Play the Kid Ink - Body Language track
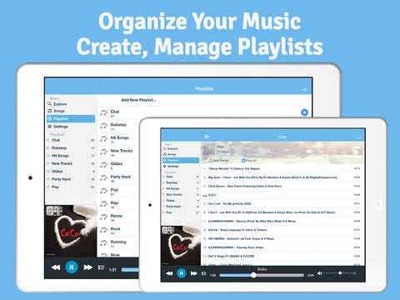Image resolution: width=400 pixels, height=300 pixels. click(282, 230)
